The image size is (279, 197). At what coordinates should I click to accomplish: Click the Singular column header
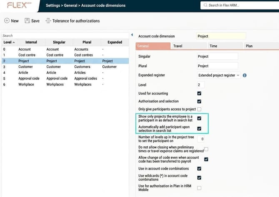click(59, 42)
